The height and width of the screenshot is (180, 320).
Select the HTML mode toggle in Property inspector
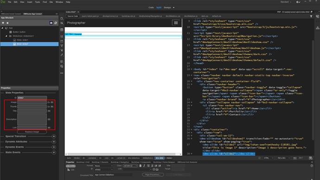pyautogui.click(x=71, y=166)
